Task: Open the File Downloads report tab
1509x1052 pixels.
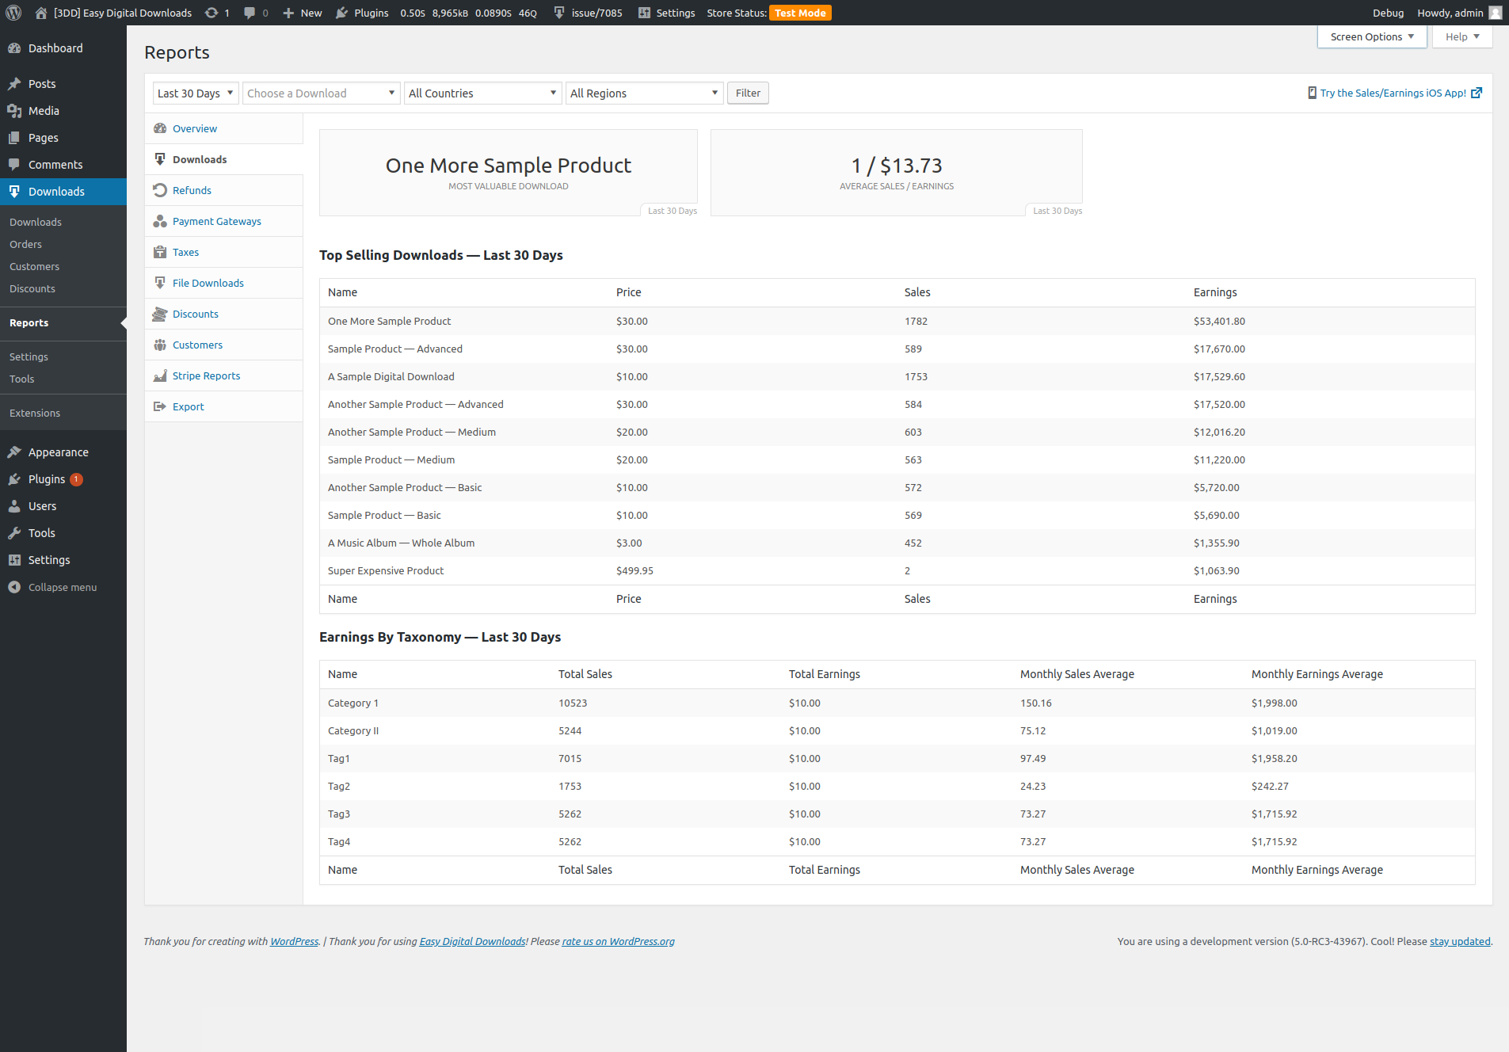Action: (208, 283)
